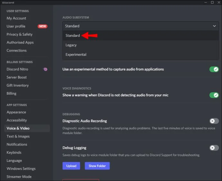The height and width of the screenshot is (181, 222).
Task: Maximize the Discord window
Action: pyautogui.click(x=212, y=2)
